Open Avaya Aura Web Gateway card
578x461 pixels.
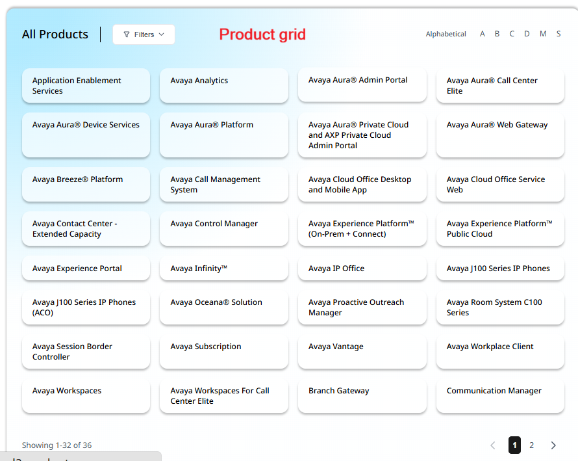[500, 135]
